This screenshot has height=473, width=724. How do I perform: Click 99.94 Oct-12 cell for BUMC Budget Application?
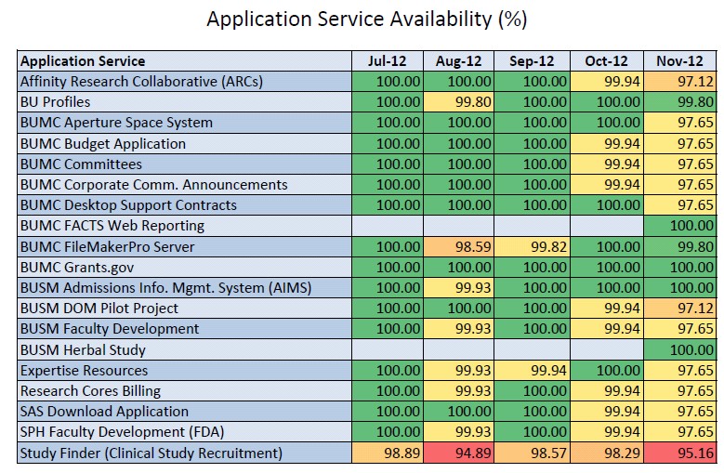[607, 143]
